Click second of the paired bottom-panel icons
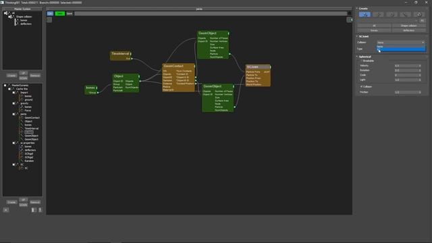Viewport: 432px width, 243px height. (40, 210)
